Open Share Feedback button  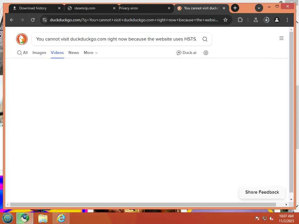[262, 192]
